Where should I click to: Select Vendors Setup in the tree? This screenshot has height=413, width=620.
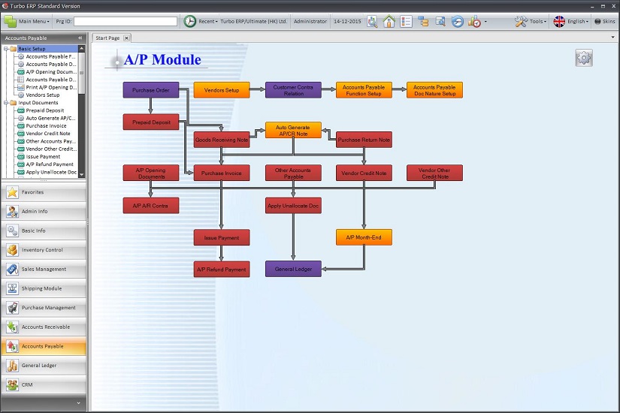42,95
